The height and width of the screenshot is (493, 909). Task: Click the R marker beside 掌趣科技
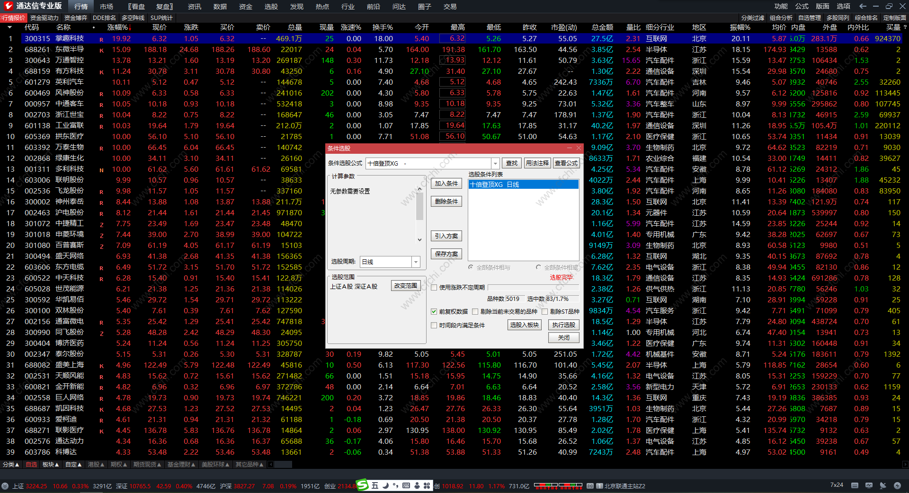click(x=101, y=40)
